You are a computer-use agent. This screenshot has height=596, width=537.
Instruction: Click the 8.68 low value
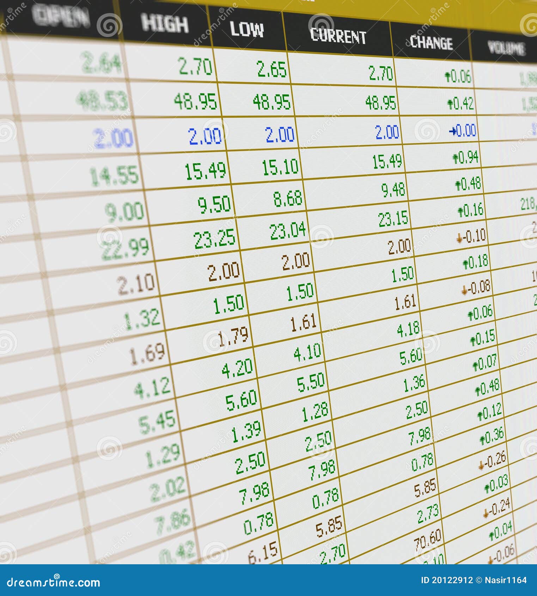pos(288,199)
